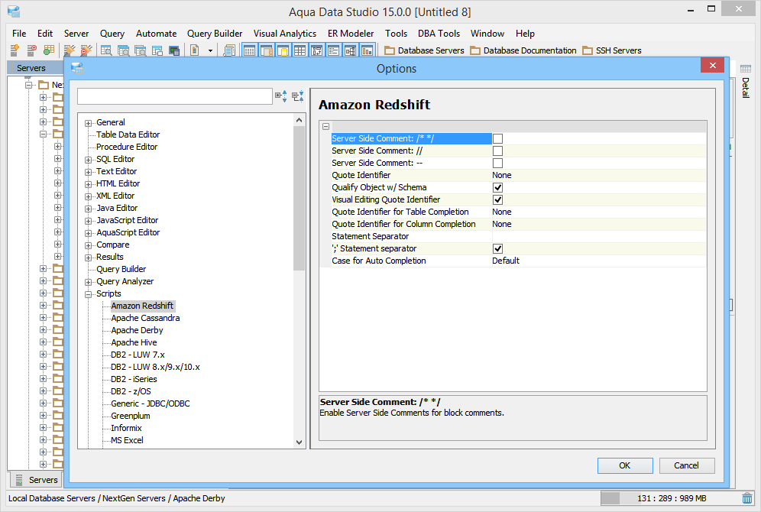Click the new document script icon

(x=195, y=50)
